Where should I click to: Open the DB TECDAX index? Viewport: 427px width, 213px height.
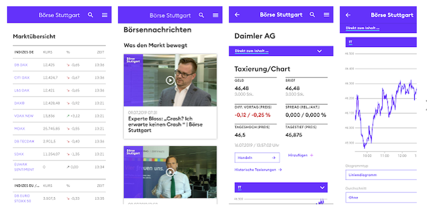pos(24,142)
